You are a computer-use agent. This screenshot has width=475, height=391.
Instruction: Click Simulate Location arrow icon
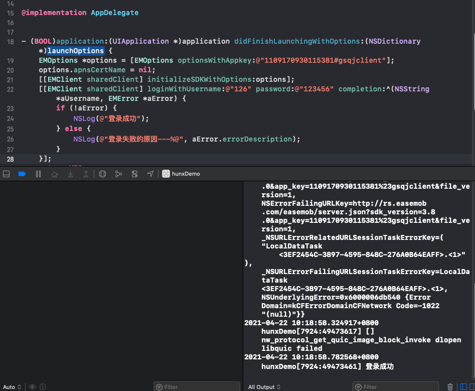[x=150, y=174]
